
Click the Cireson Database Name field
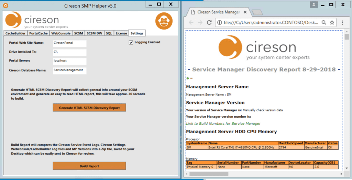(69, 70)
